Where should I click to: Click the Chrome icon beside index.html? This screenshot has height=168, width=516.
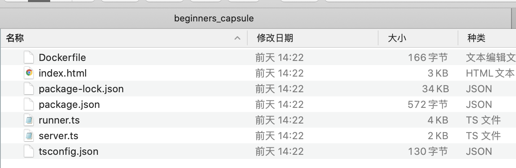click(28, 73)
